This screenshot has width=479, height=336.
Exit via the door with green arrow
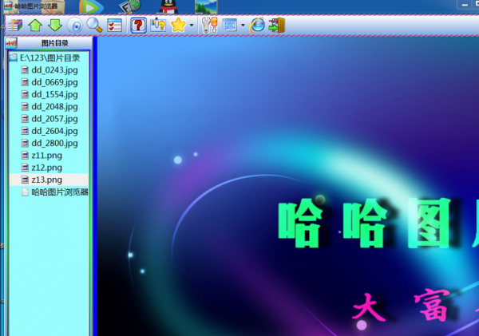(x=277, y=25)
